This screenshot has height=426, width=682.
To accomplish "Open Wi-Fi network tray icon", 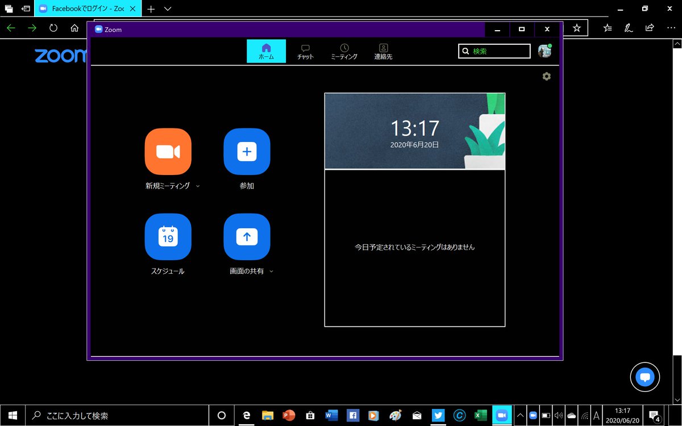I will (585, 415).
